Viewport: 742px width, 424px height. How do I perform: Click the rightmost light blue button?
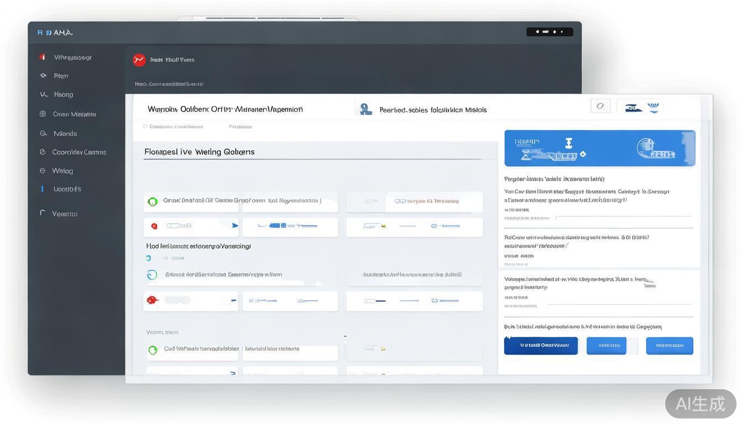click(x=669, y=346)
